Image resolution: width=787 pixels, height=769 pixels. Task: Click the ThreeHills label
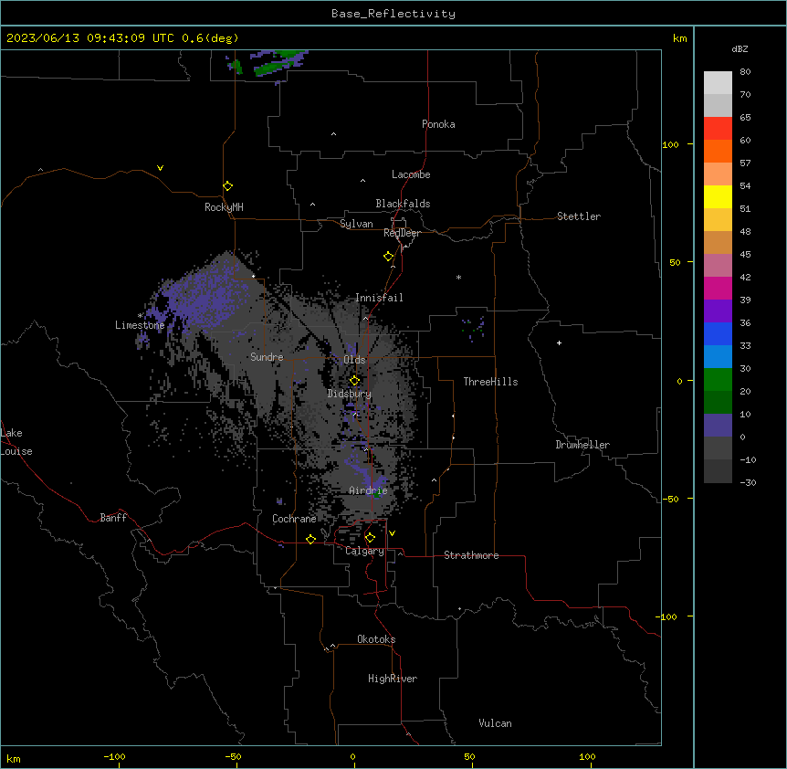490,382
